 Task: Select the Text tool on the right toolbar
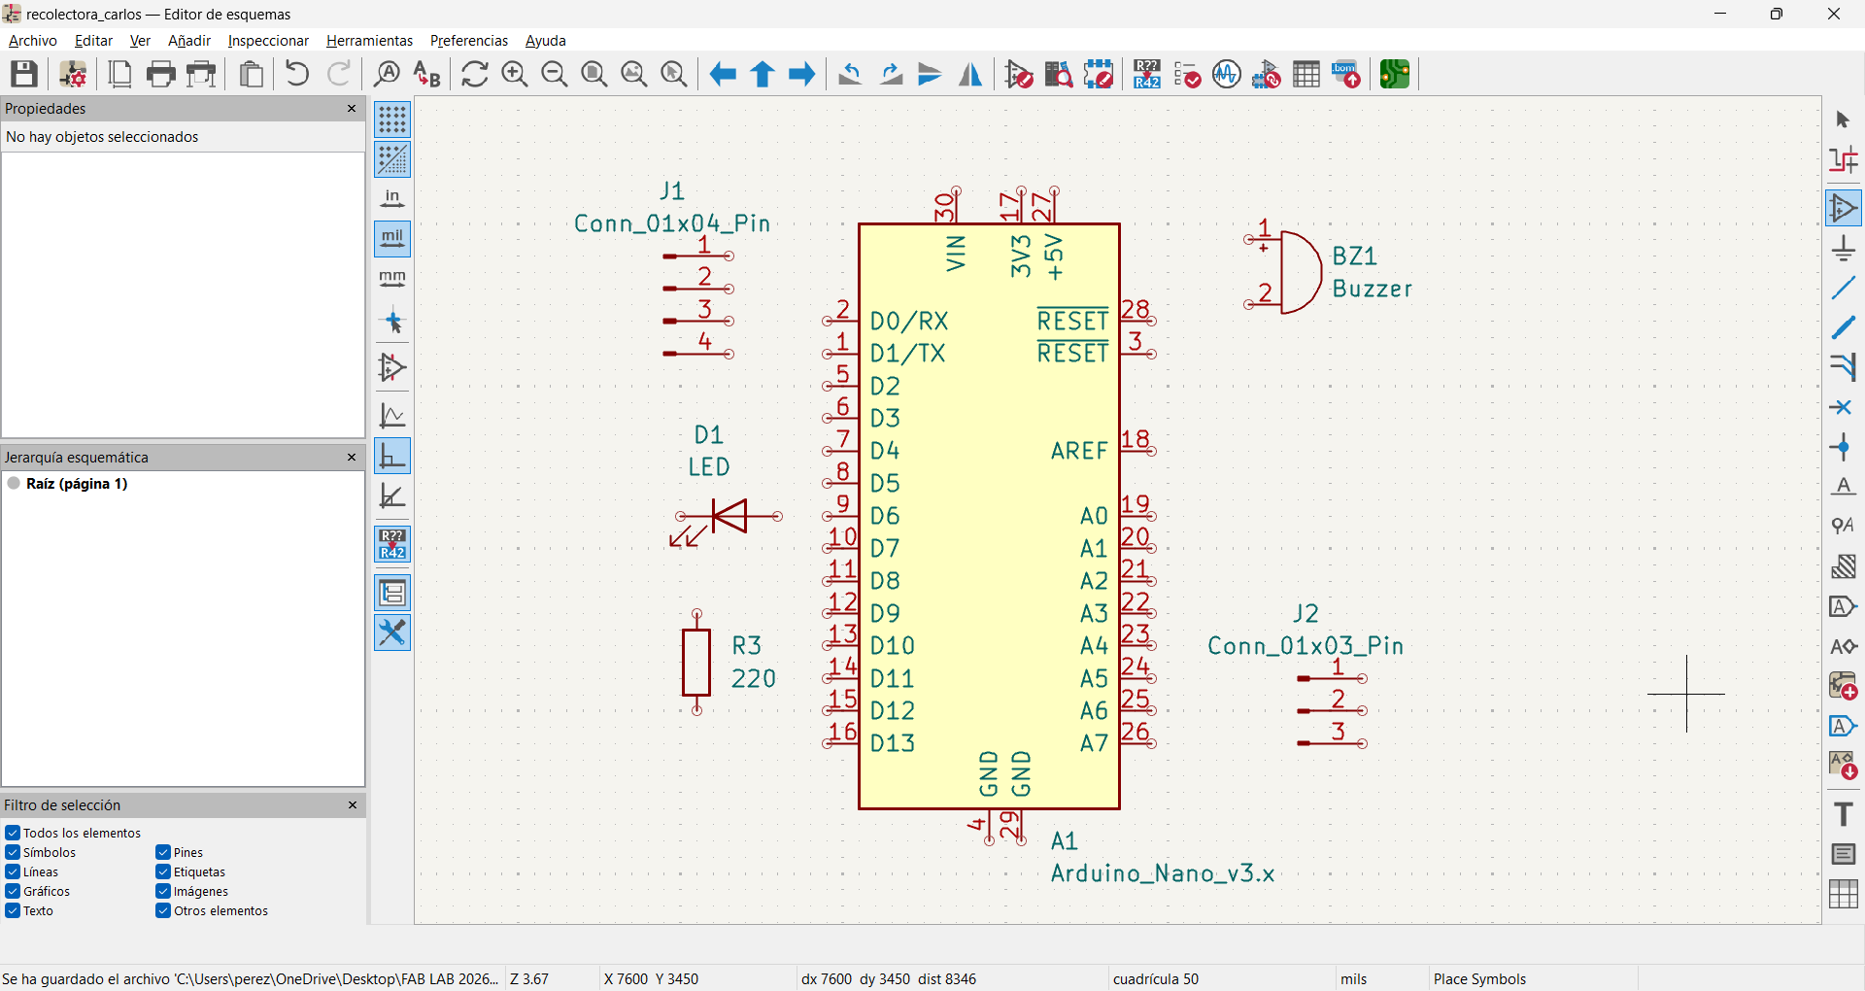click(x=1844, y=814)
